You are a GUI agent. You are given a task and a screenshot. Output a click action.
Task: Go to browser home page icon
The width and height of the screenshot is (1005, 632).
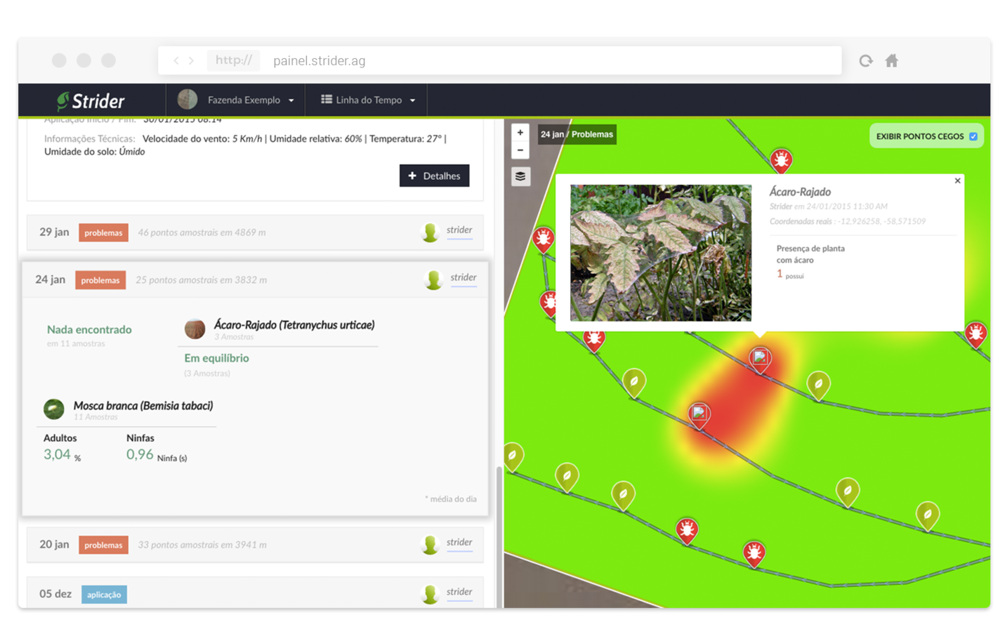point(891,60)
